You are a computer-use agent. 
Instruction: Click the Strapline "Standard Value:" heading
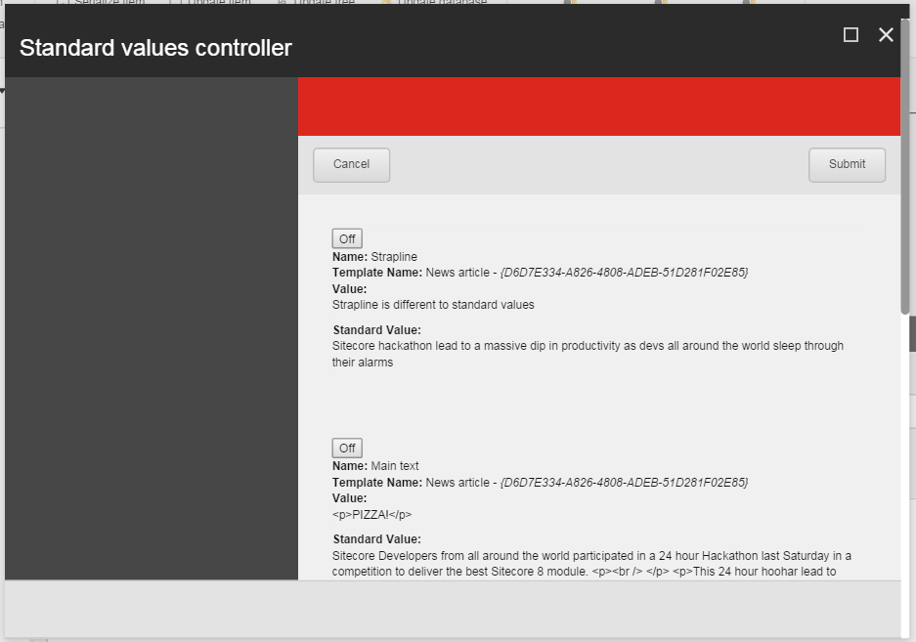coord(376,330)
